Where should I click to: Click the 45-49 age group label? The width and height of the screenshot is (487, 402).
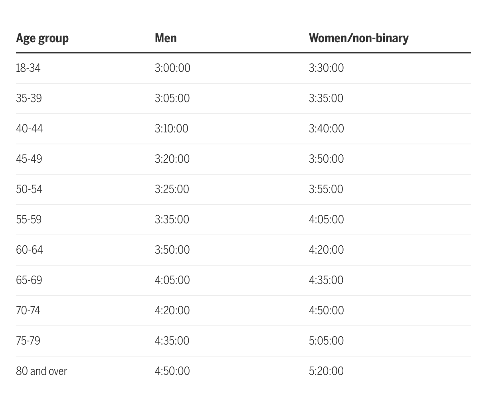[x=29, y=159]
